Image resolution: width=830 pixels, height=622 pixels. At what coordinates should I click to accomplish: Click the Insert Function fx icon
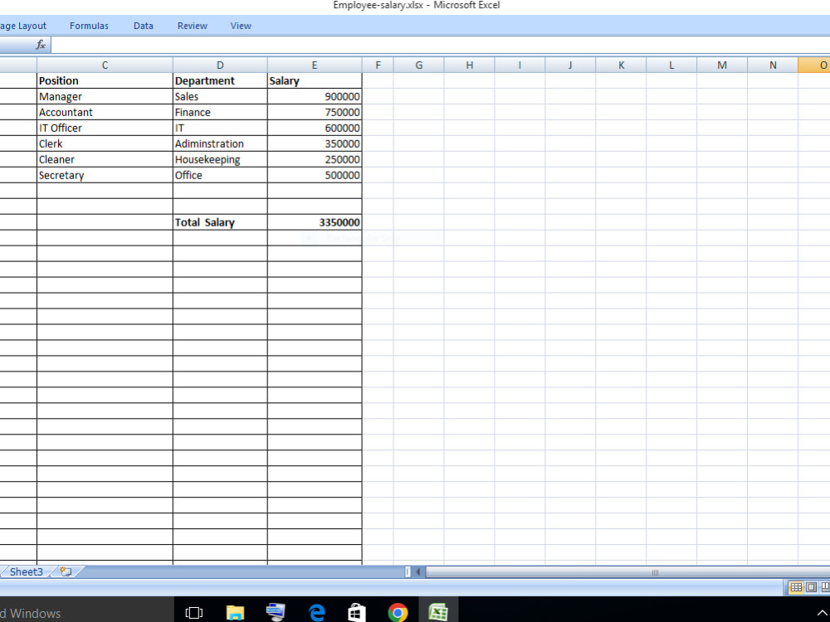pyautogui.click(x=41, y=45)
